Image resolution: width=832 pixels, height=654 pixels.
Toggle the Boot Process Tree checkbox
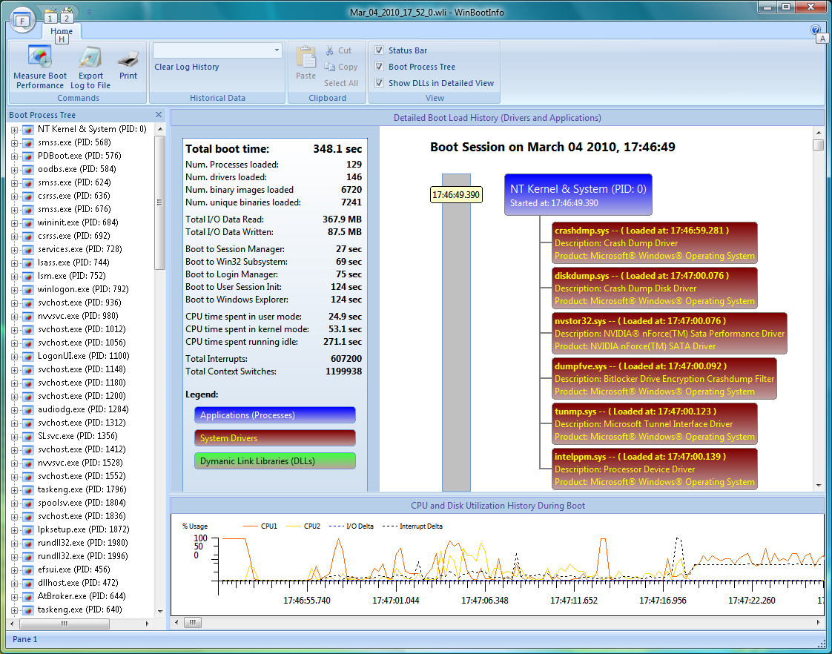[x=380, y=67]
